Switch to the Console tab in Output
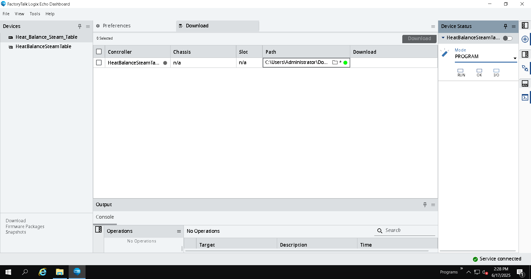Viewport: 531px width, 279px height. coord(105,217)
